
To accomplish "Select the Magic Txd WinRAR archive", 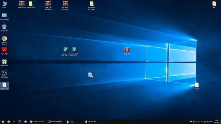I will [127, 51].
